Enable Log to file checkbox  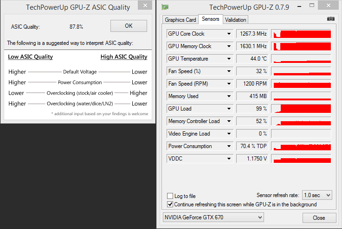coord(170,196)
